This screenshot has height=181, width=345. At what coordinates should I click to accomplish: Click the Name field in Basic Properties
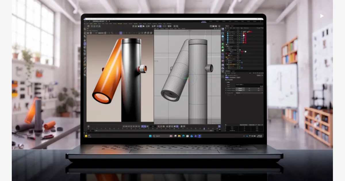pos(249,85)
